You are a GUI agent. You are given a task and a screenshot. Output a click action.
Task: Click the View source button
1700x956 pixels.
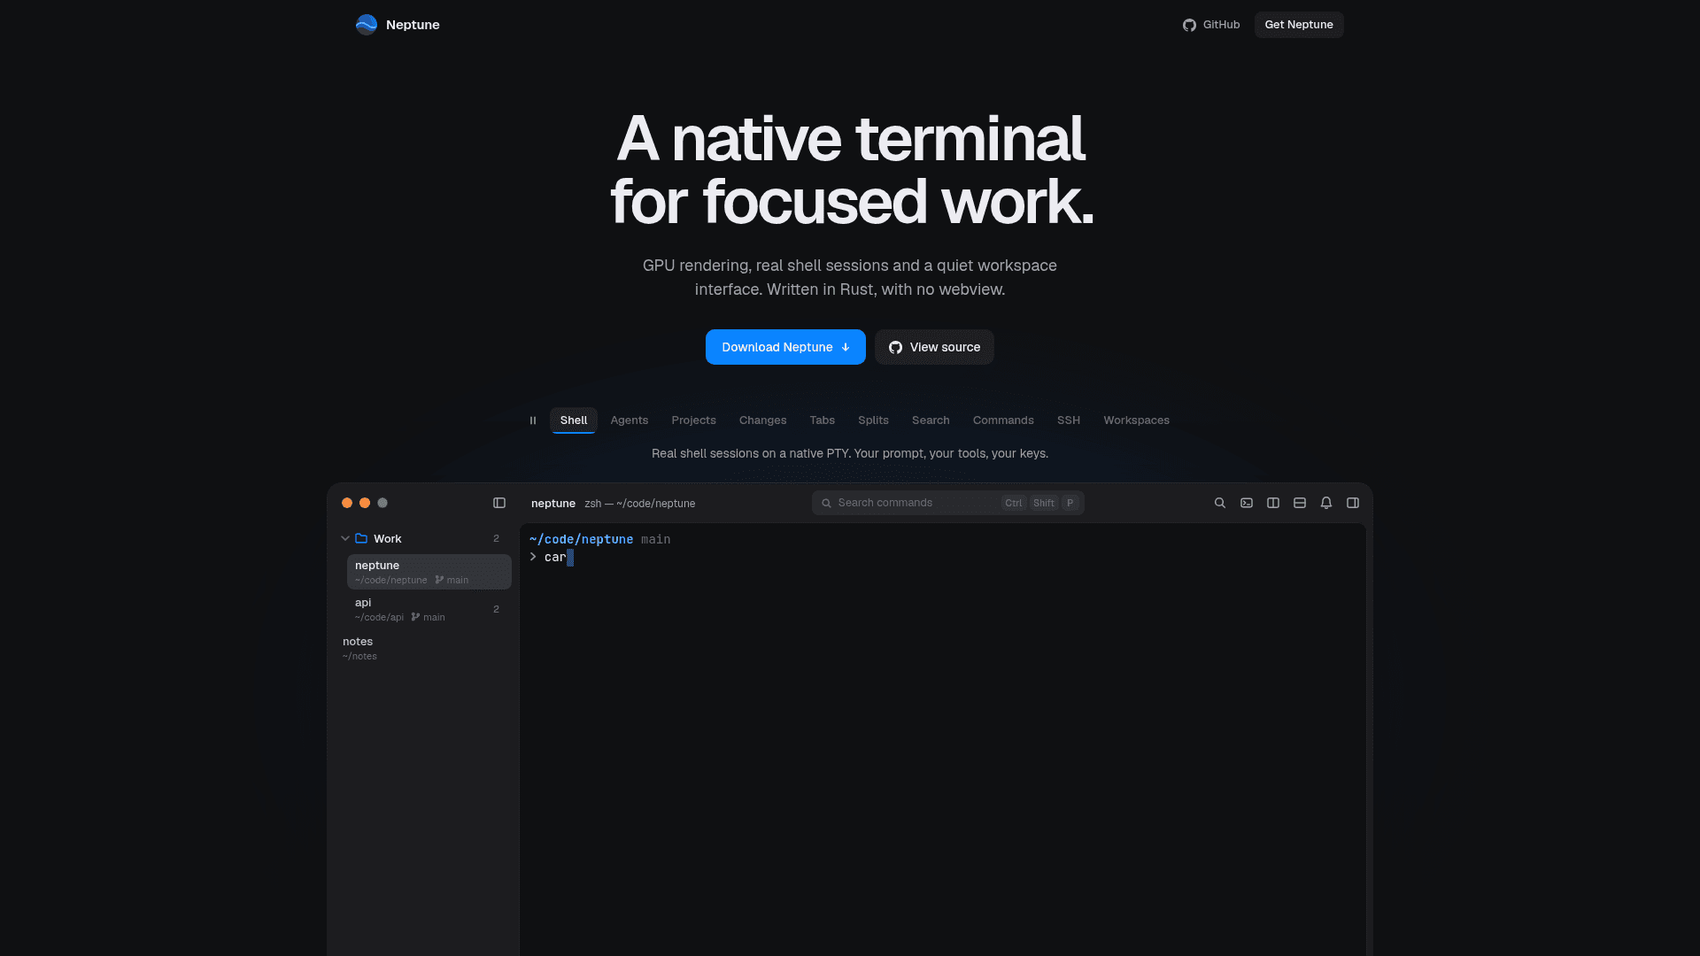pos(934,347)
